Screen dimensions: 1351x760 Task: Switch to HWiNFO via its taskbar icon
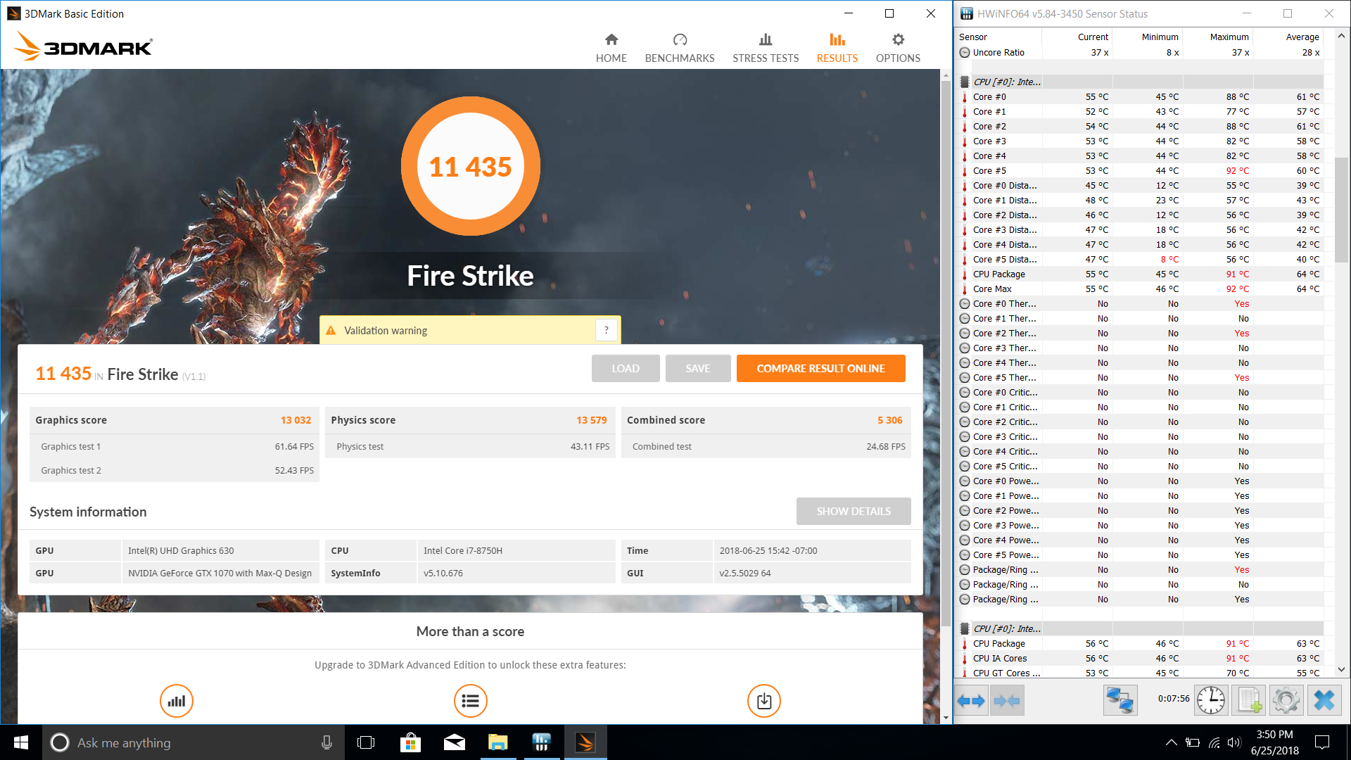541,742
